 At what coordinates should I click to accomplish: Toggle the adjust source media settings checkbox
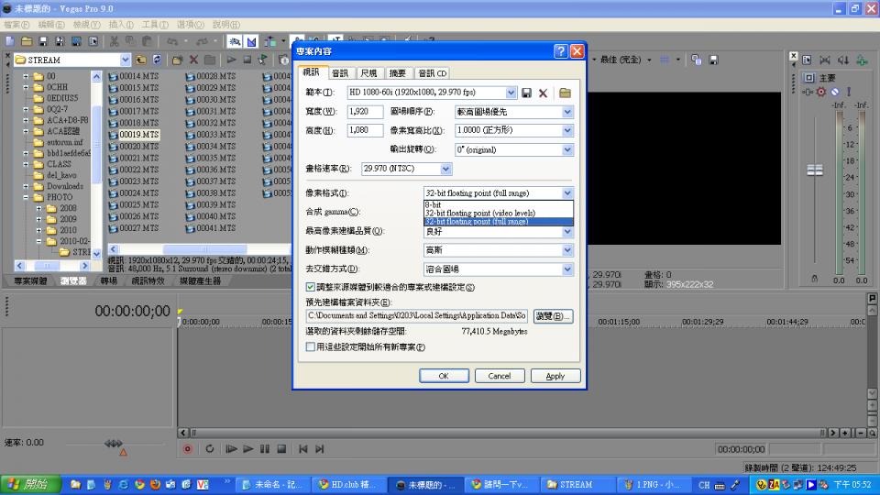point(311,287)
